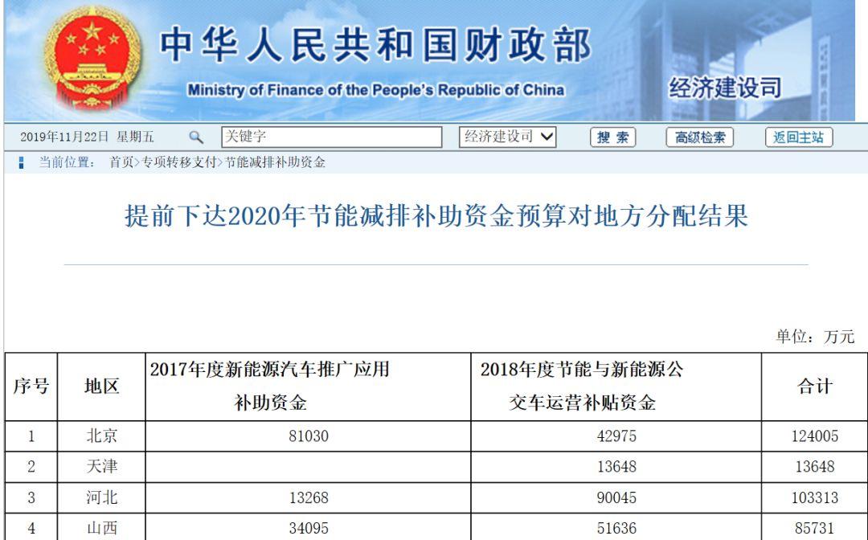This screenshot has height=540, width=868.
Task: Click the value 42975 for 北京
Action: click(616, 436)
